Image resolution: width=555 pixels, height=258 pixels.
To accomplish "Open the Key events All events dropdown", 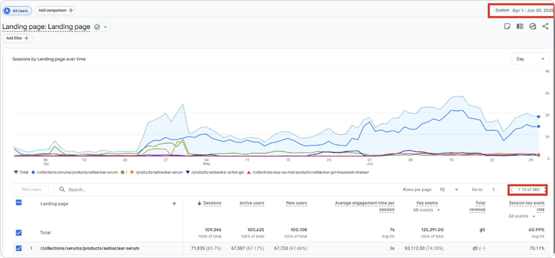I will [x=426, y=210].
